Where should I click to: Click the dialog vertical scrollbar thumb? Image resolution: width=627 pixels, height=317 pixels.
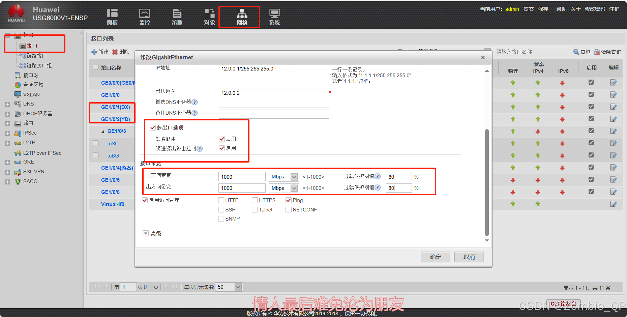click(487, 182)
